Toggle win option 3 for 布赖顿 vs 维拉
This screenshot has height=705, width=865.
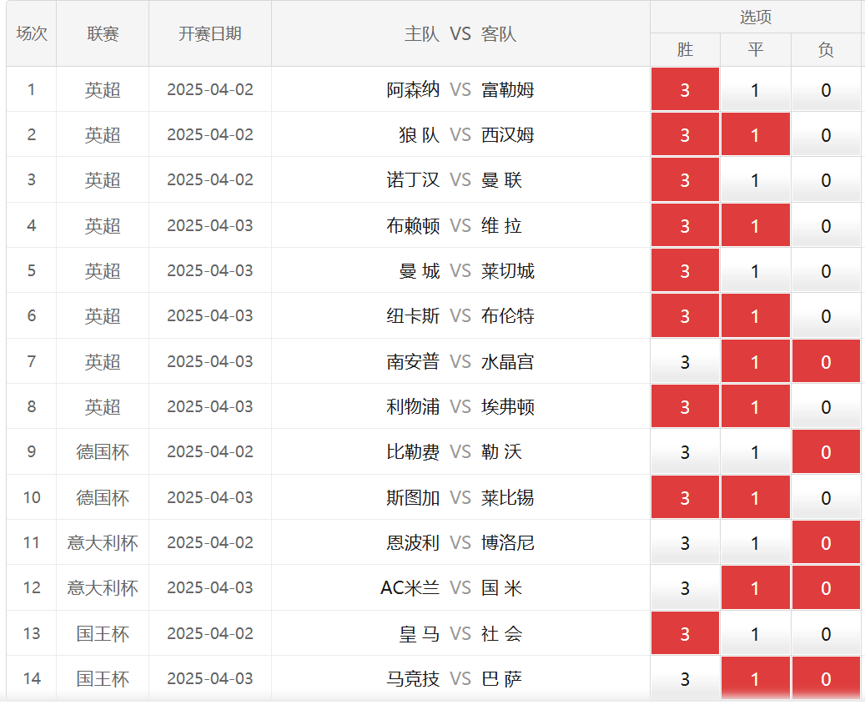click(685, 225)
